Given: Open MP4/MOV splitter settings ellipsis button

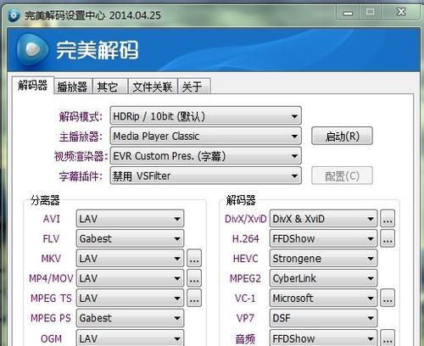Looking at the screenshot, I should (x=194, y=278).
